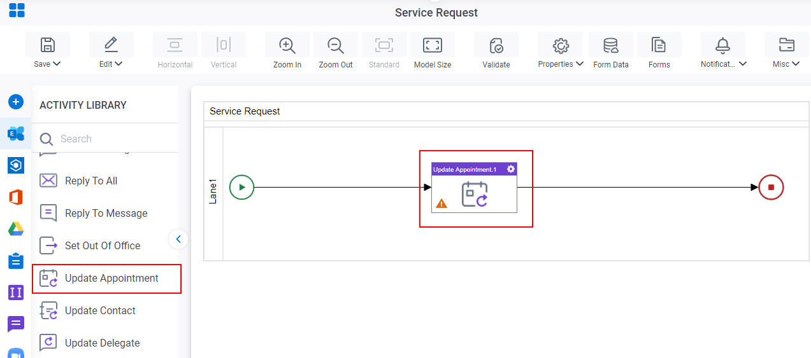The height and width of the screenshot is (358, 811).
Task: Click the blue plus add icon
Action: coord(16,102)
